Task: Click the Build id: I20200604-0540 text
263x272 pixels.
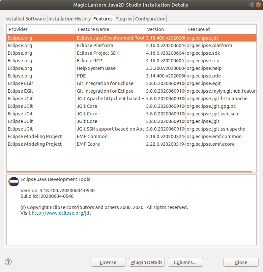Action: tap(47, 196)
